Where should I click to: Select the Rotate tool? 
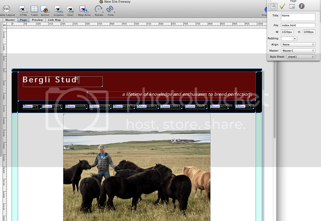[98, 9]
